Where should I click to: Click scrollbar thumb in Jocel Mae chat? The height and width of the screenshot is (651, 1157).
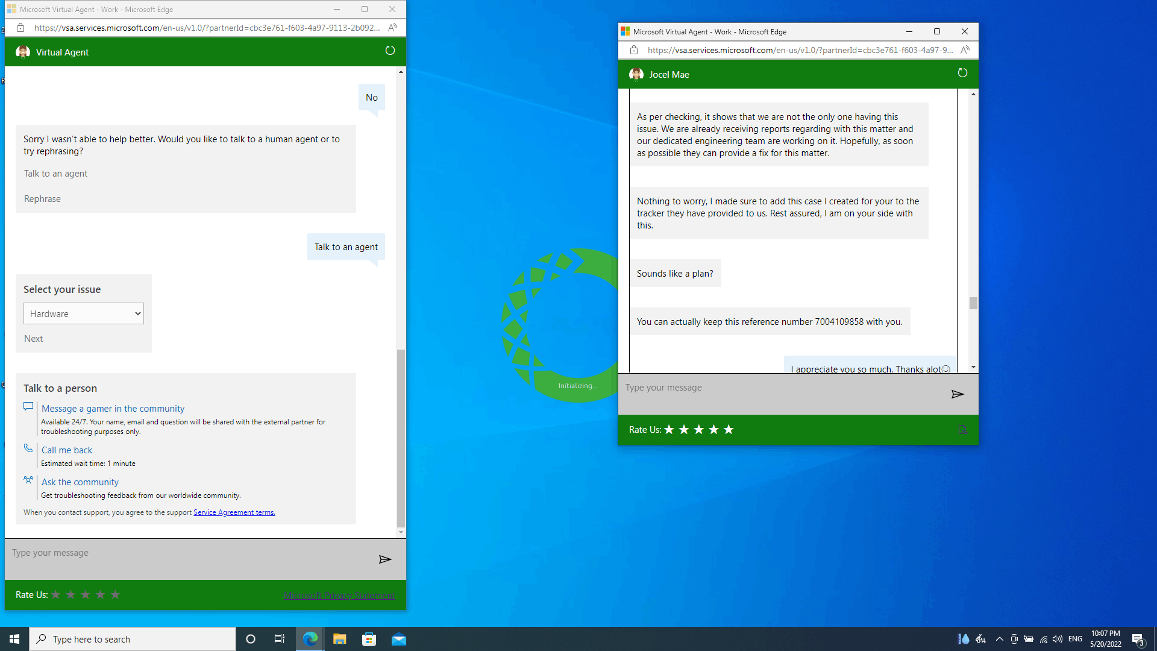[973, 303]
